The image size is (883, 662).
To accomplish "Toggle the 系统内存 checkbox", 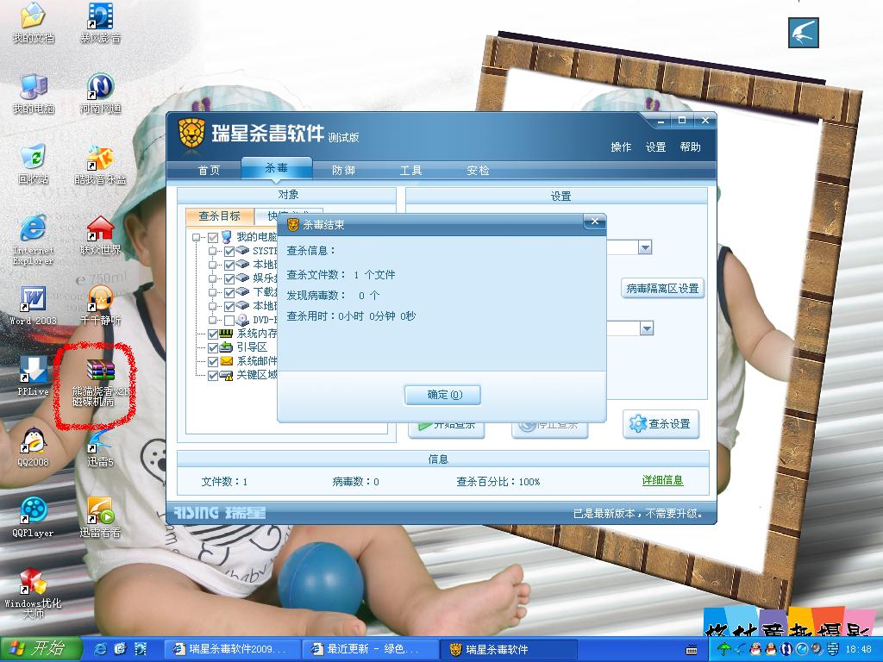I will pyautogui.click(x=213, y=334).
